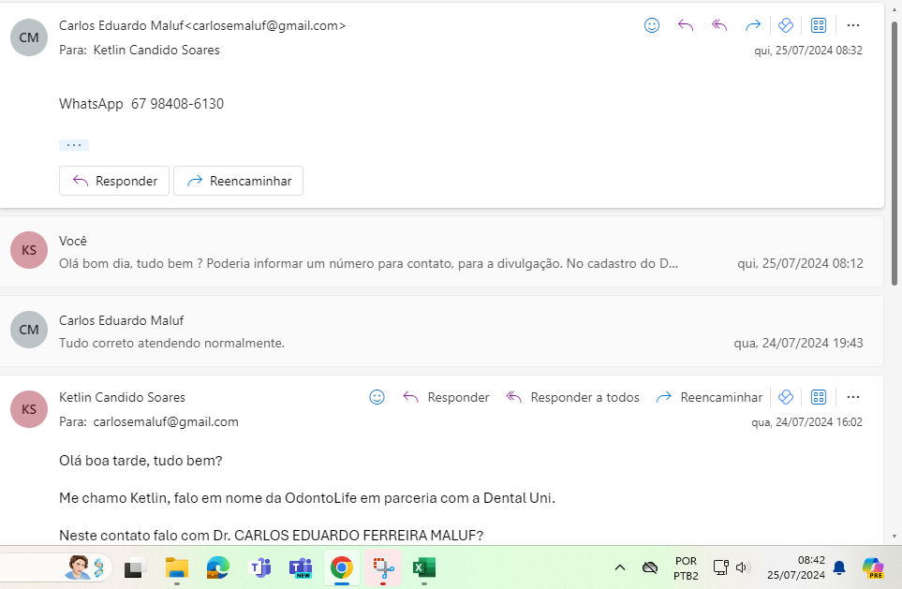
Task: Click the reply arrow icon on the top email
Action: (x=686, y=26)
